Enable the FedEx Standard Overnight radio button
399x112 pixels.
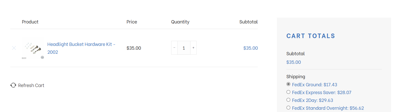288,108
